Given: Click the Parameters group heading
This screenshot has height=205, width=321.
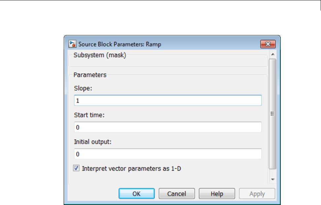Looking at the screenshot, I should [x=90, y=75].
